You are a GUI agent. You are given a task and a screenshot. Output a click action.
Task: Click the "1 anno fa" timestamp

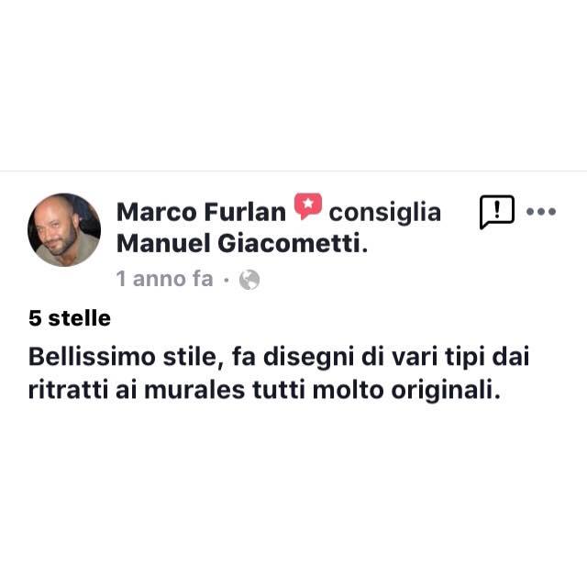tap(164, 279)
